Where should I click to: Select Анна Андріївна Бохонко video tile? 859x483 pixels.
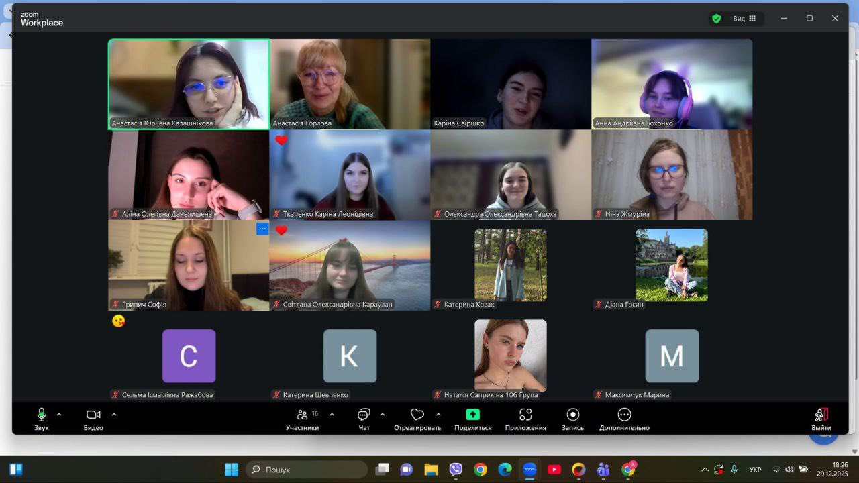[672, 84]
